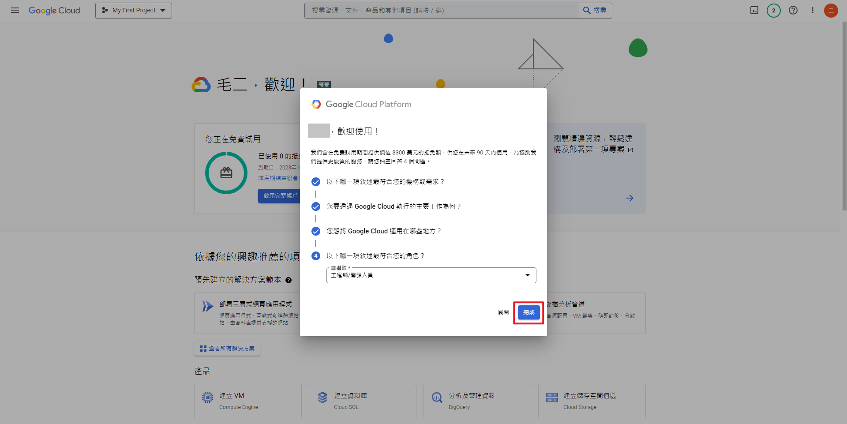
Task: Open the My First Project picker
Action: tap(133, 10)
